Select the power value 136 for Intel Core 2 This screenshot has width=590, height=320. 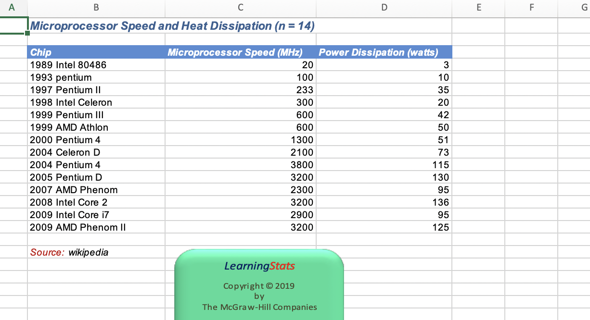(x=384, y=202)
